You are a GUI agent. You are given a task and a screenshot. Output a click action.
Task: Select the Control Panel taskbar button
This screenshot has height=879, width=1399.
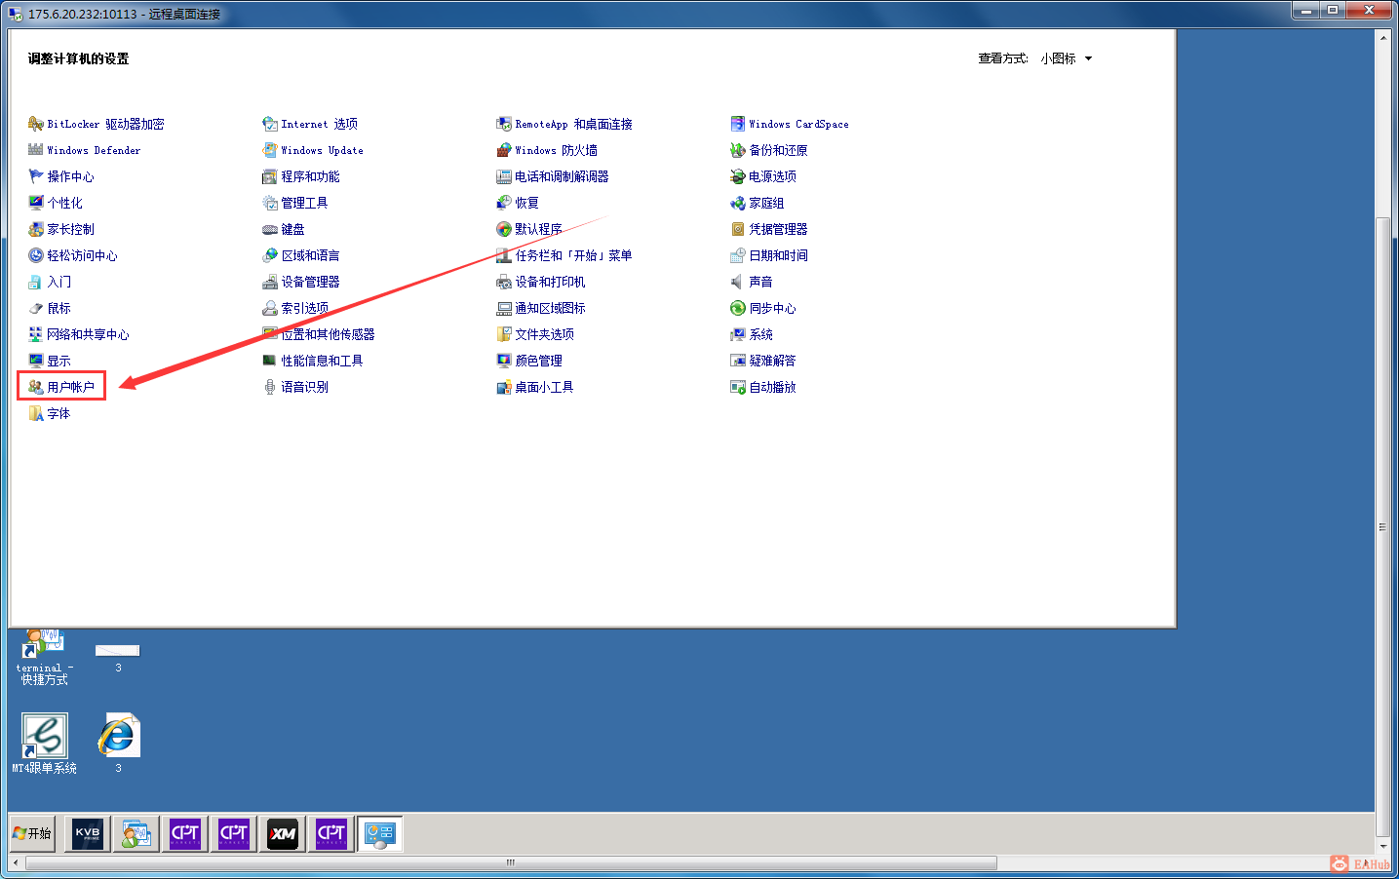(380, 834)
